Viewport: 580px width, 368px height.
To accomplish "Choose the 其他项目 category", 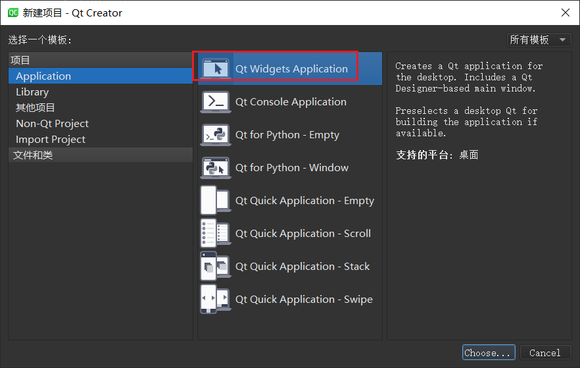I will tap(101, 108).
